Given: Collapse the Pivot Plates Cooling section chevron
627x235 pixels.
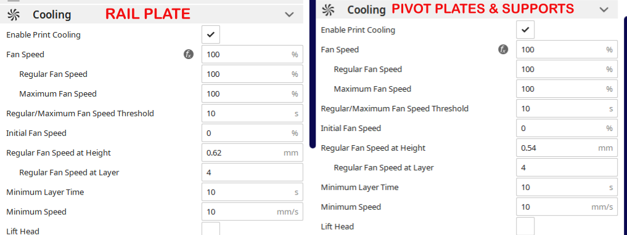Looking at the screenshot, I should click(x=604, y=10).
